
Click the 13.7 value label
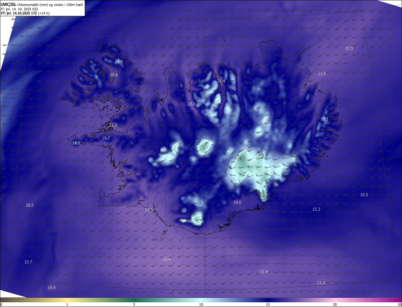(106, 138)
